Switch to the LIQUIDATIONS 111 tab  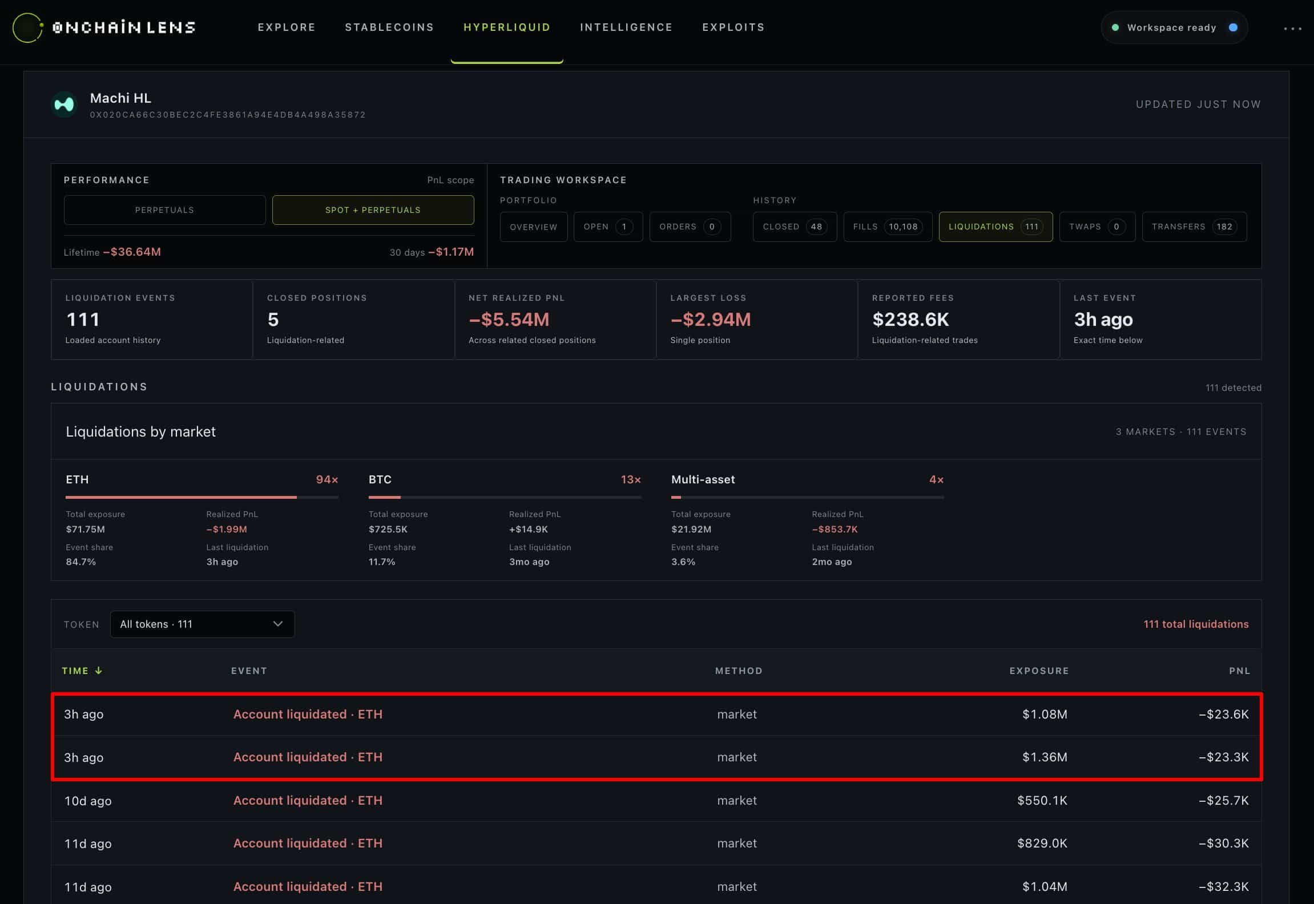[995, 227]
